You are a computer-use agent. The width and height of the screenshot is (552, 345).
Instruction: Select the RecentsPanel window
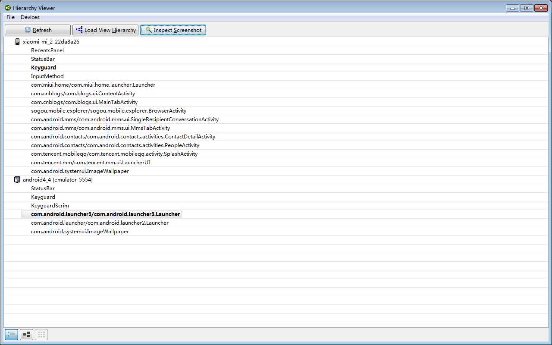click(47, 50)
